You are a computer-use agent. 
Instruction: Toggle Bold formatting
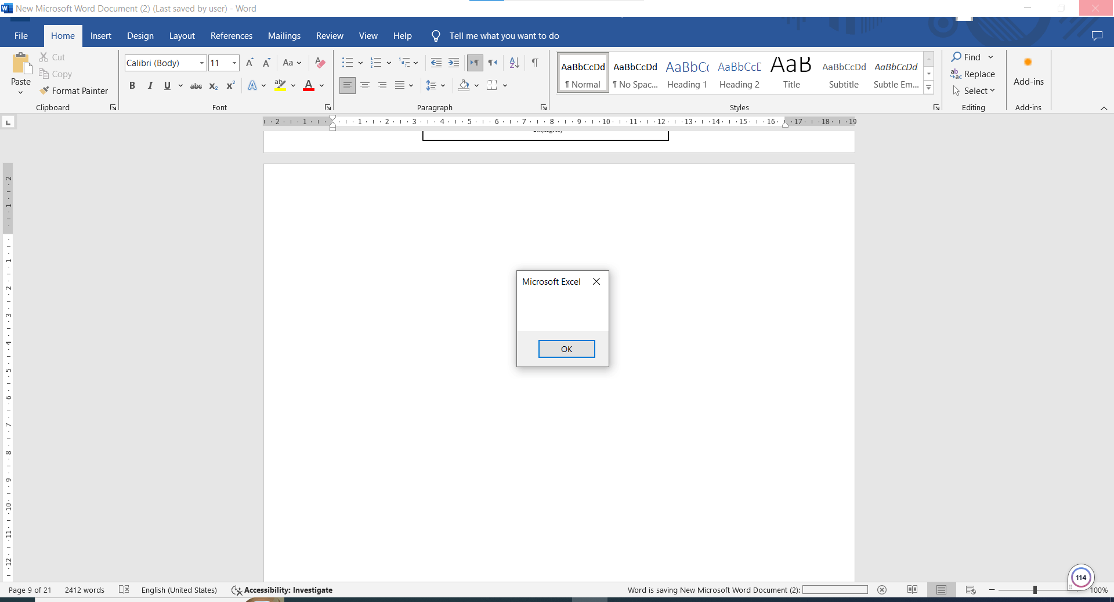pos(132,86)
